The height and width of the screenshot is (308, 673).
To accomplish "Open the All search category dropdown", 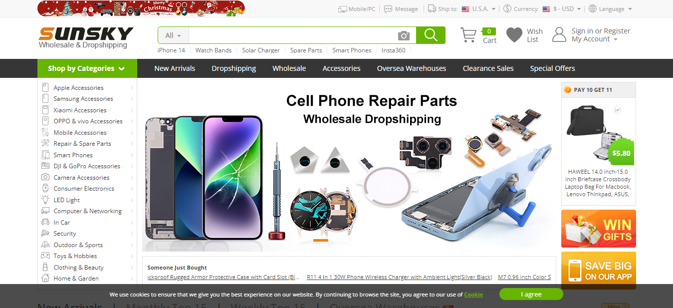I will 173,35.
